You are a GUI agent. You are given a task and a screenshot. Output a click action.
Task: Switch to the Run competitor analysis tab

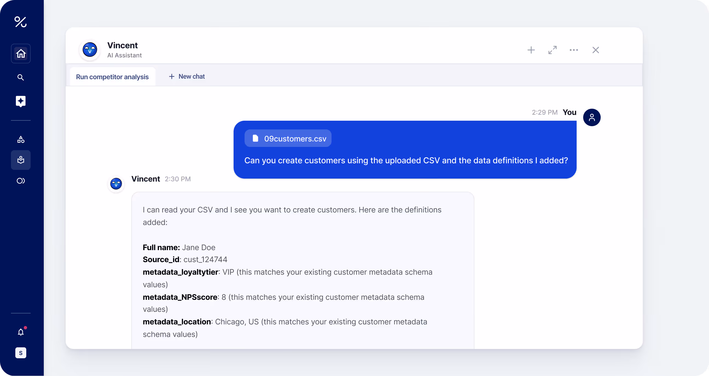(112, 77)
